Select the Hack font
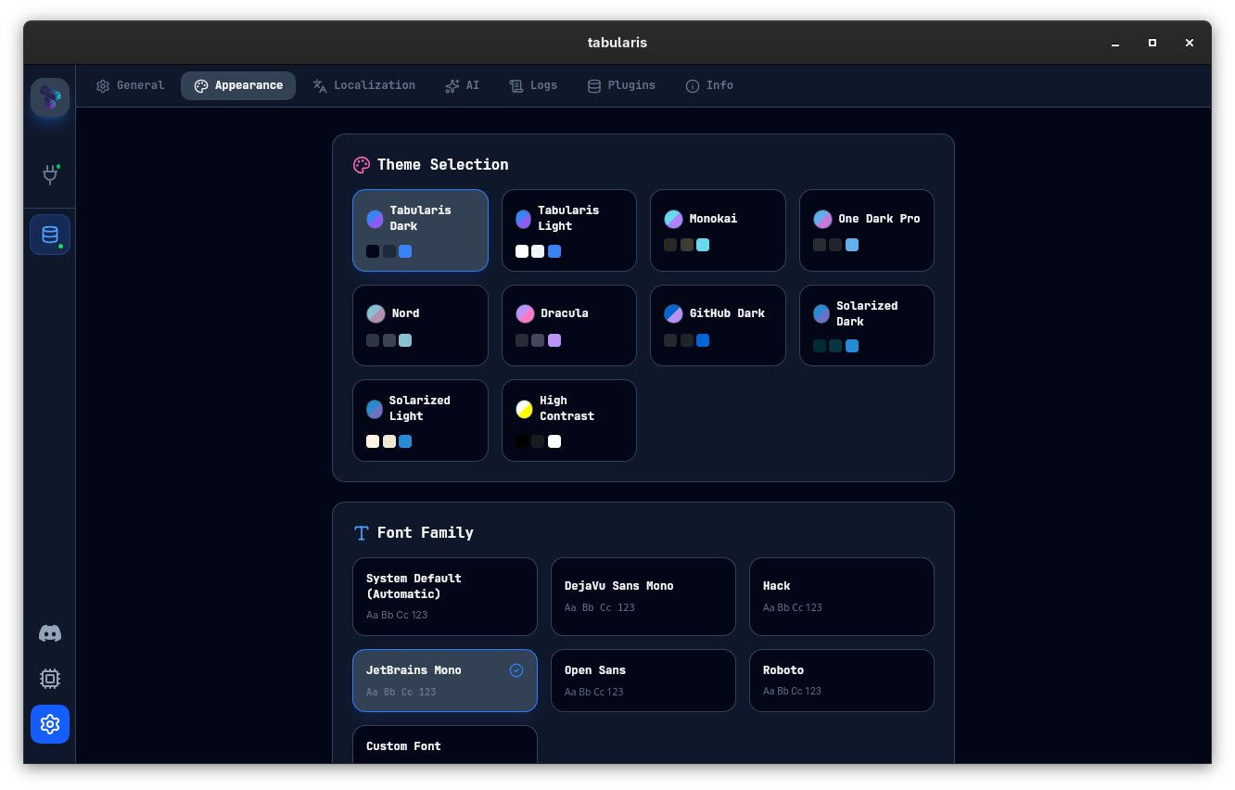The height and width of the screenshot is (790, 1235). pyautogui.click(x=841, y=596)
